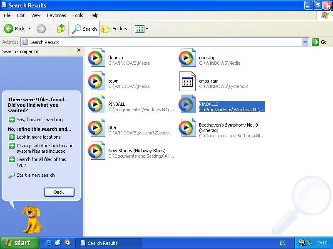
Task: Open the Back history dropdown arrow
Action: (30, 29)
